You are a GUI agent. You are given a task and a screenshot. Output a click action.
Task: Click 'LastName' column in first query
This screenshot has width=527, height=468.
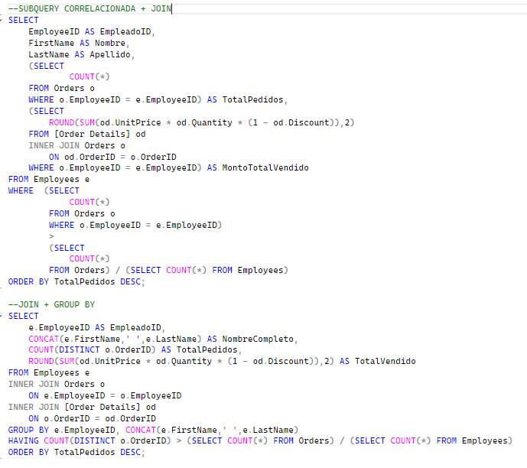(49, 54)
